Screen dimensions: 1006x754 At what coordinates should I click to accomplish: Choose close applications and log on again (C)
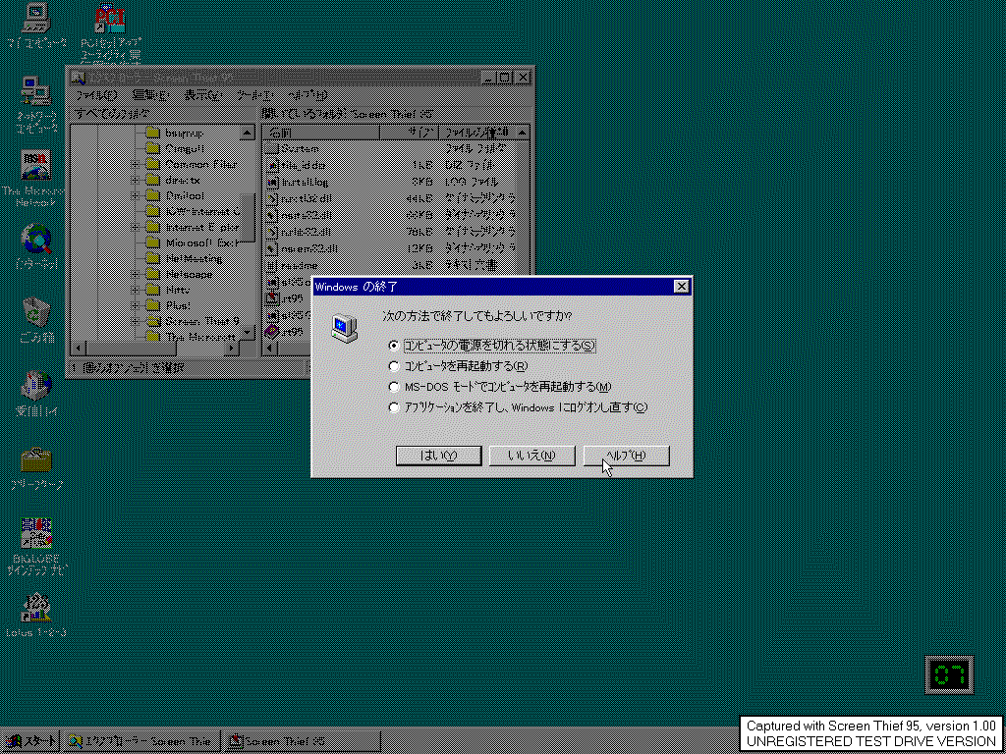pyautogui.click(x=394, y=407)
